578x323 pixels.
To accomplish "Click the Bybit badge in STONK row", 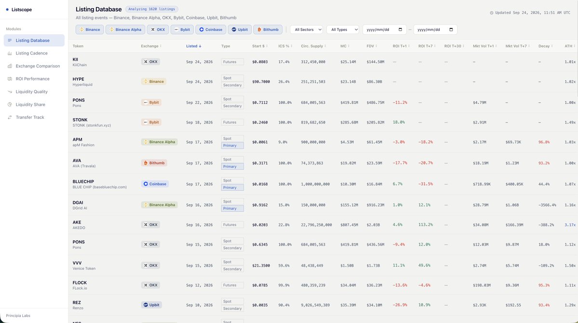I will click(151, 122).
